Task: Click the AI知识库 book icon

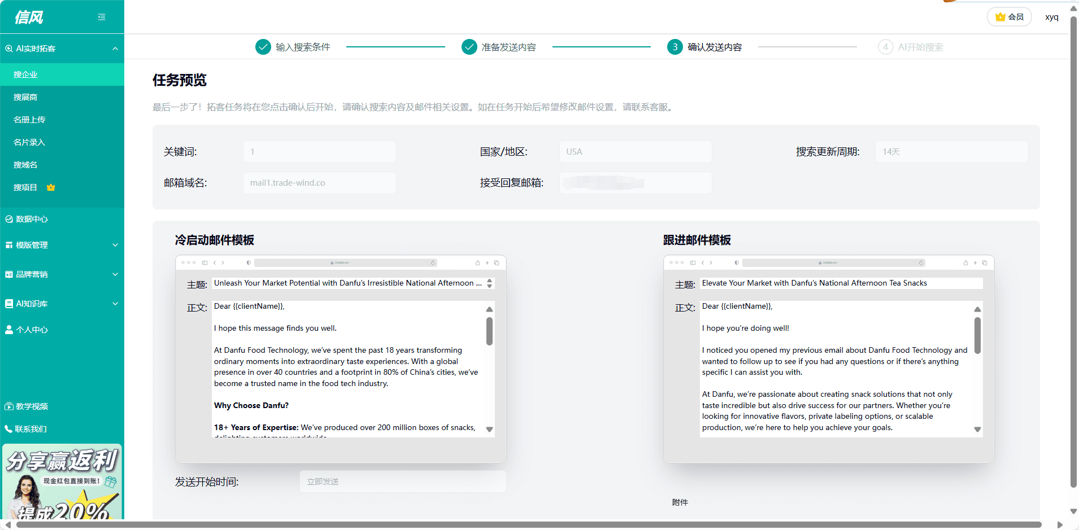Action: 9,304
